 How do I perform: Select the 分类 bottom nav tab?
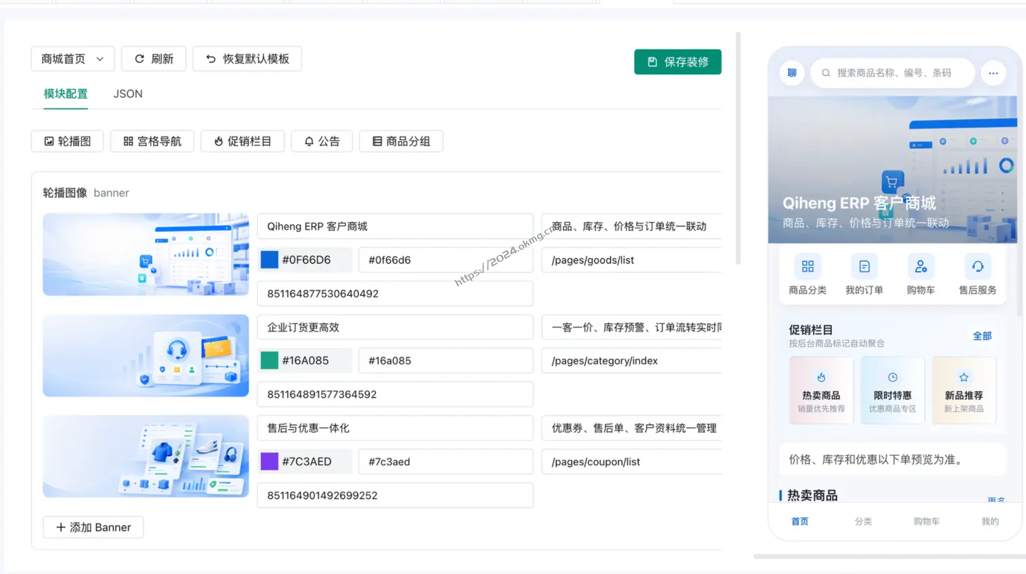[863, 521]
